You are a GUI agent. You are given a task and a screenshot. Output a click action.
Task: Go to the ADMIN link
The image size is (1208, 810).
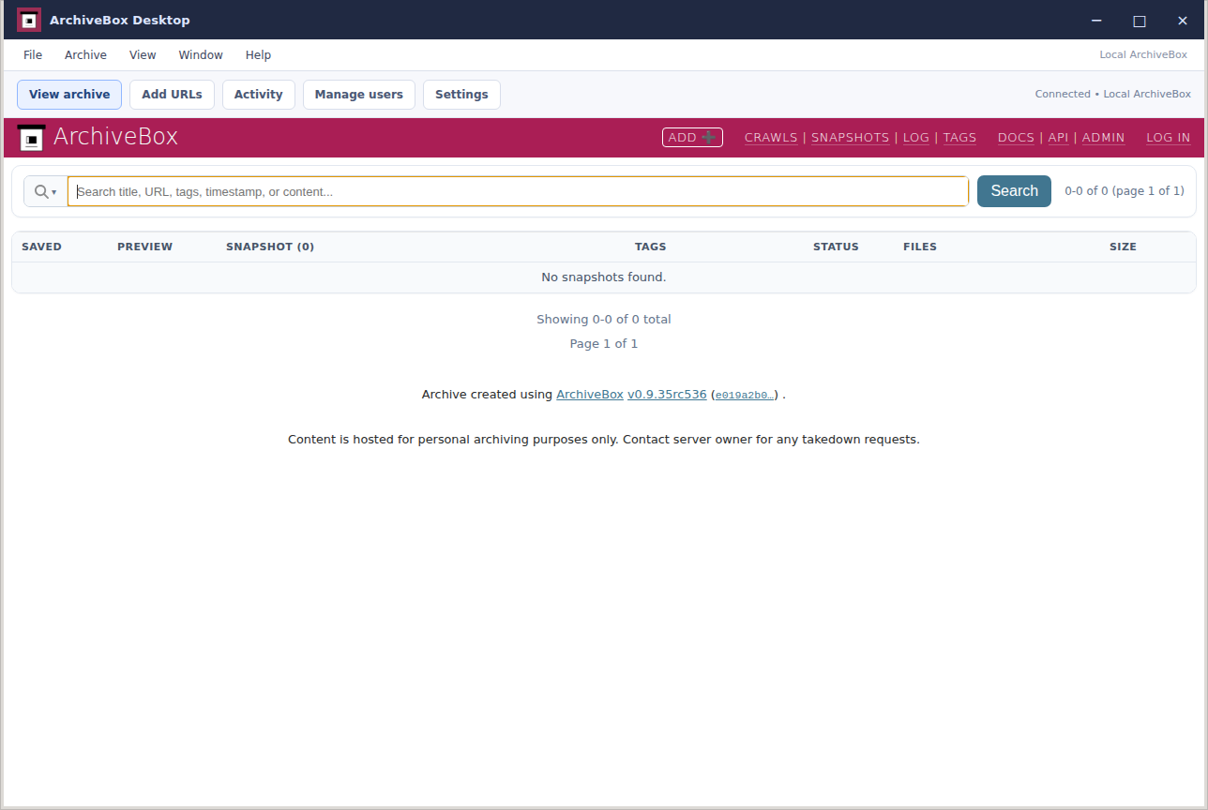tap(1103, 138)
